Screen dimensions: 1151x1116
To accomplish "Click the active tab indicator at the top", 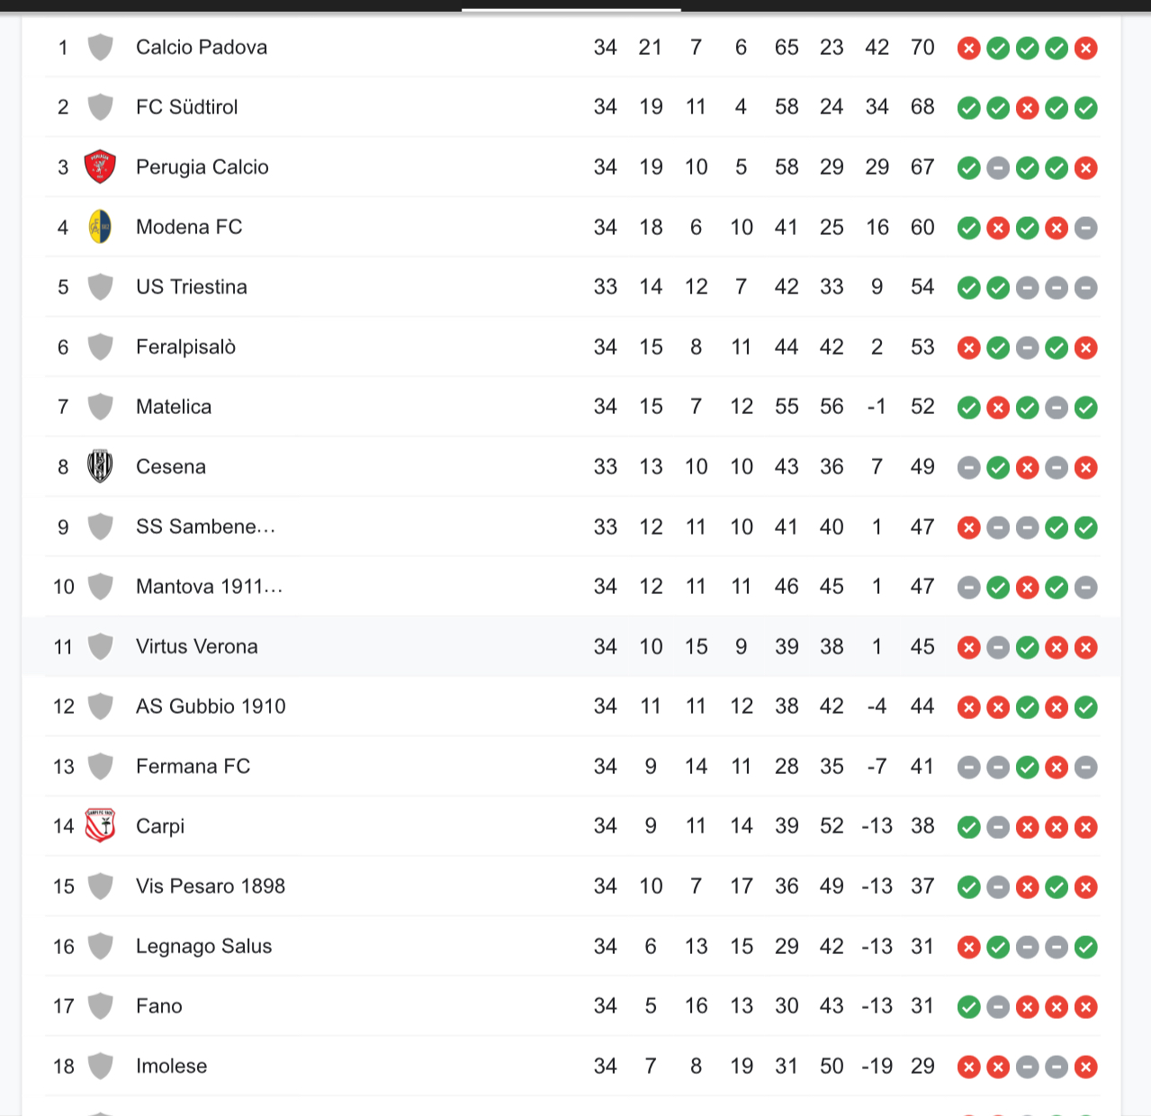I will (571, 10).
